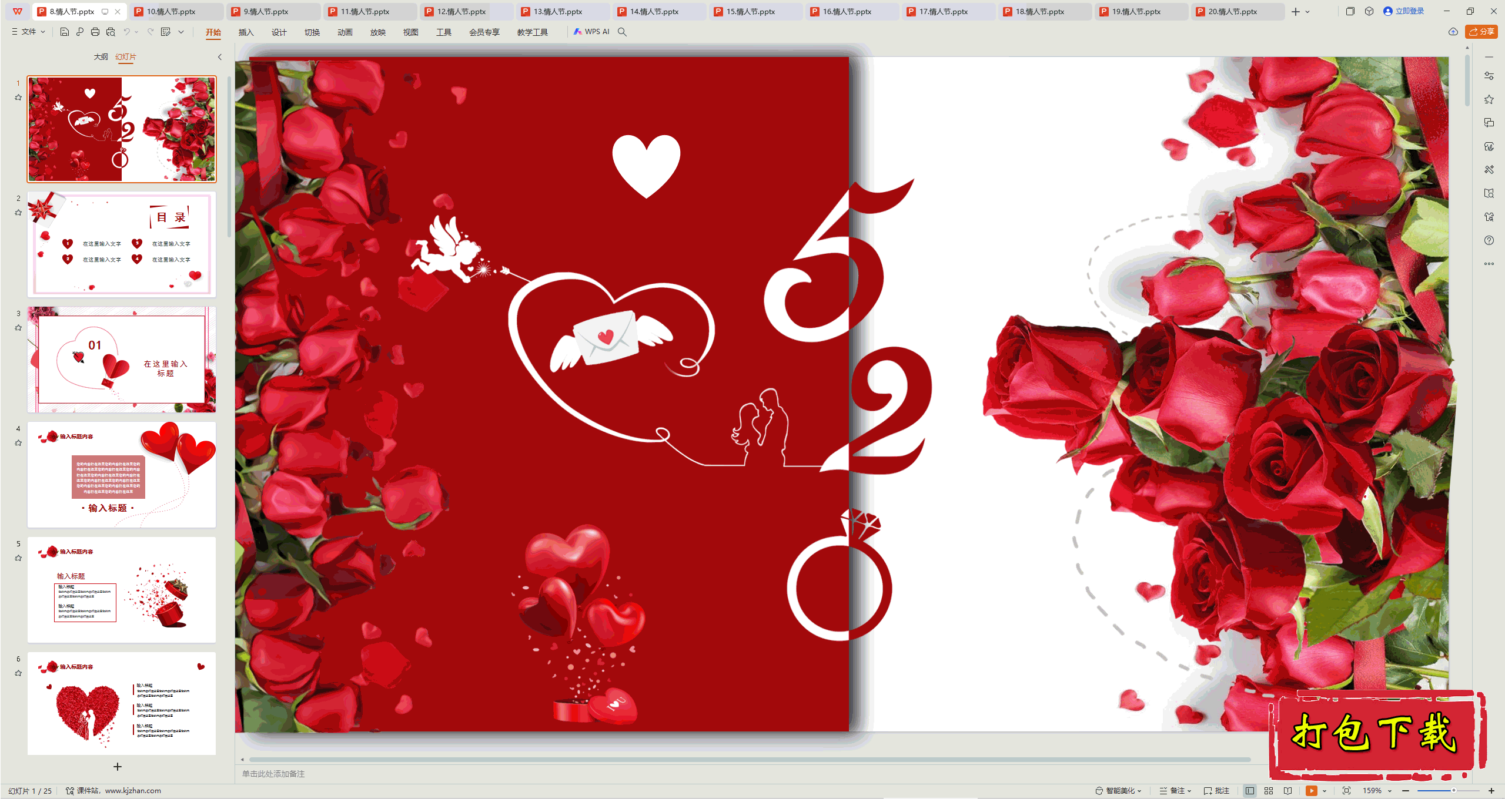The height and width of the screenshot is (799, 1505).
Task: Switch to normal view mode
Action: (x=1250, y=791)
